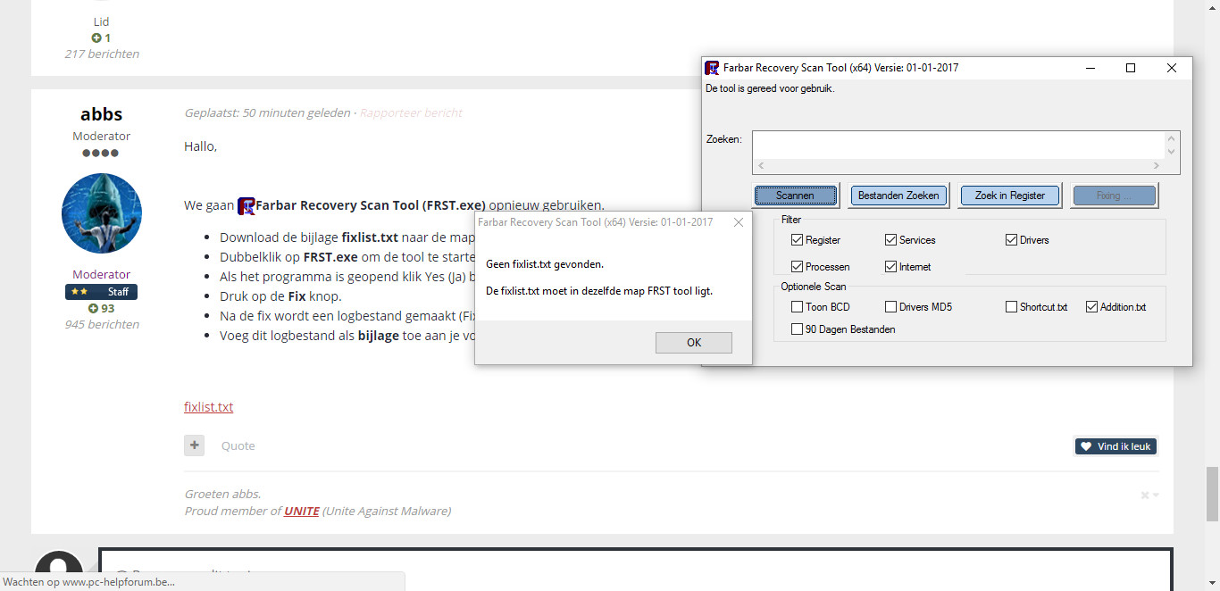Image resolution: width=1220 pixels, height=591 pixels.
Task: Click the reply editor avatar at the bottom
Action: [59, 571]
